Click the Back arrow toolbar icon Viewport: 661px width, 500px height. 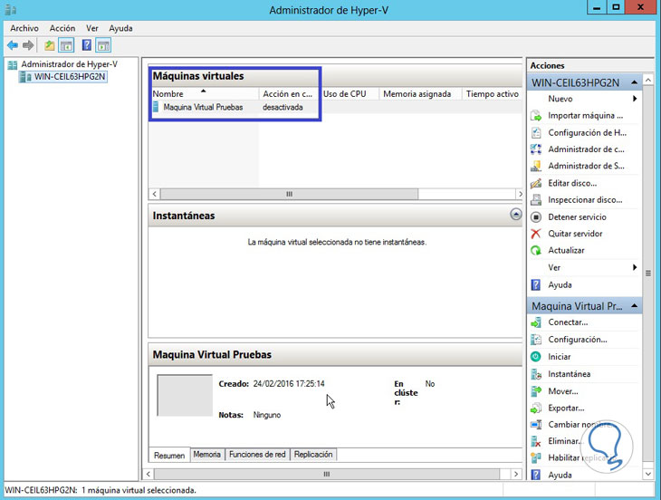click(13, 45)
